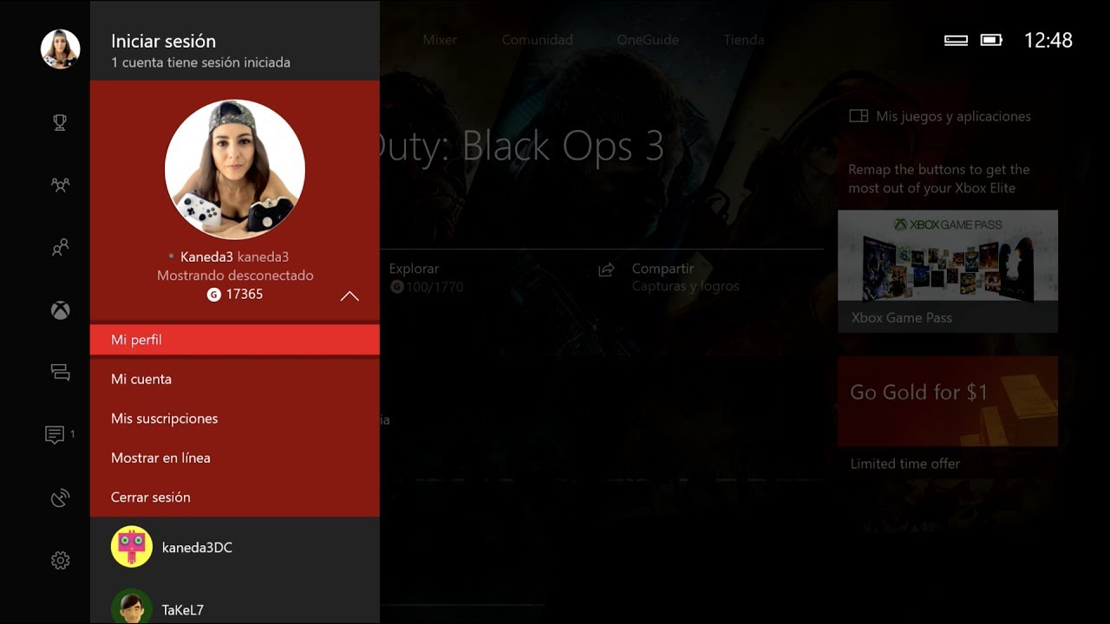Click the 12:48 clock

(1048, 40)
